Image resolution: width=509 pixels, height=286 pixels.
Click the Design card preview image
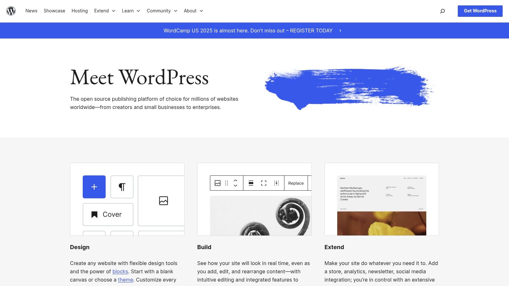point(127,199)
